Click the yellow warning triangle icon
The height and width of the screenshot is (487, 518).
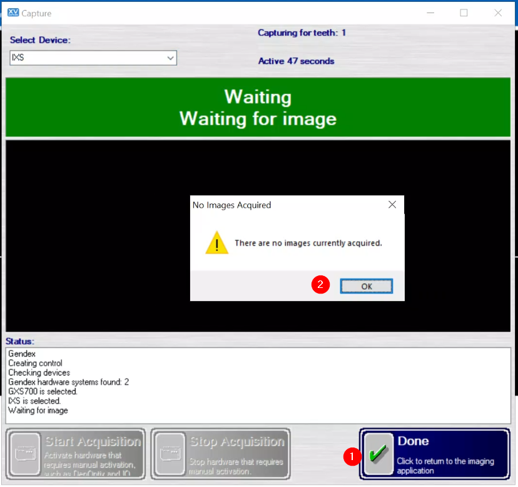point(217,243)
